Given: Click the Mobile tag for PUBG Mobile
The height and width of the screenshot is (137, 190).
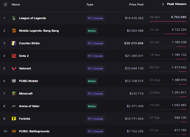Looking at the screenshot, I should pos(92,81).
